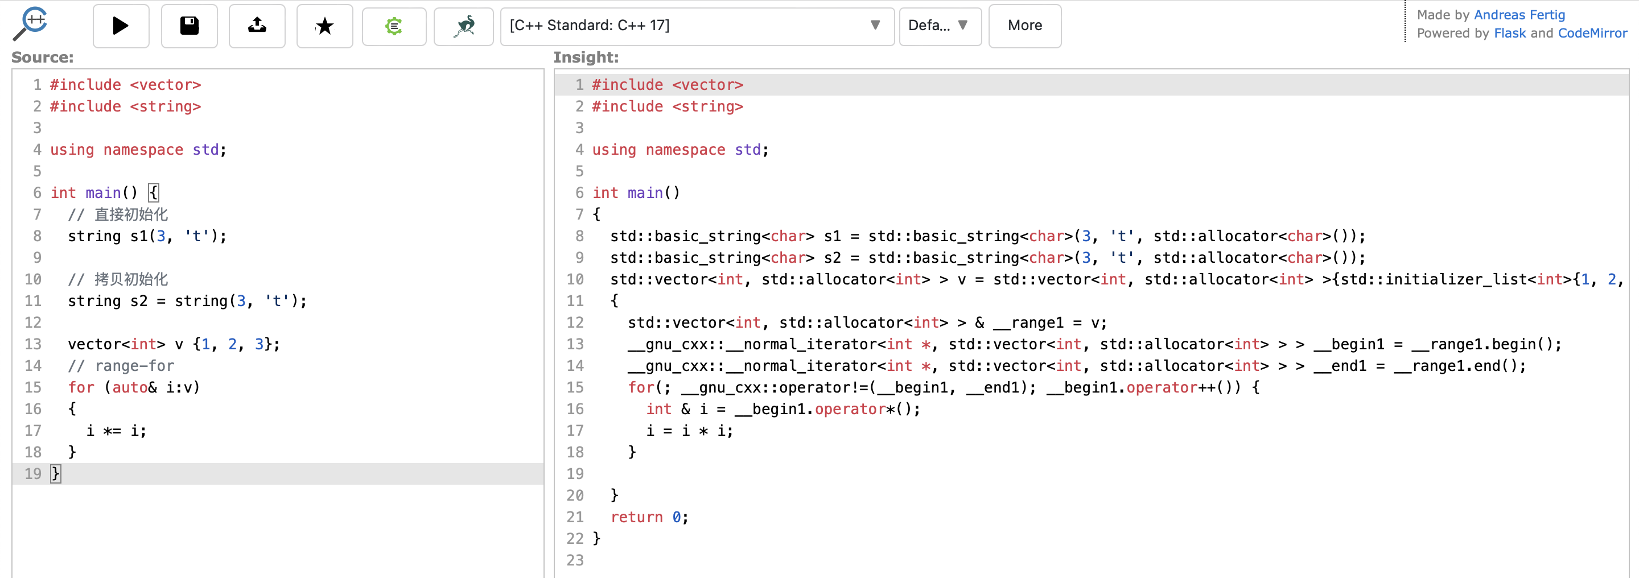Viewport: 1639px width, 578px height.
Task: Click insight line with std::initializer_list<int>
Action: (x=1117, y=279)
